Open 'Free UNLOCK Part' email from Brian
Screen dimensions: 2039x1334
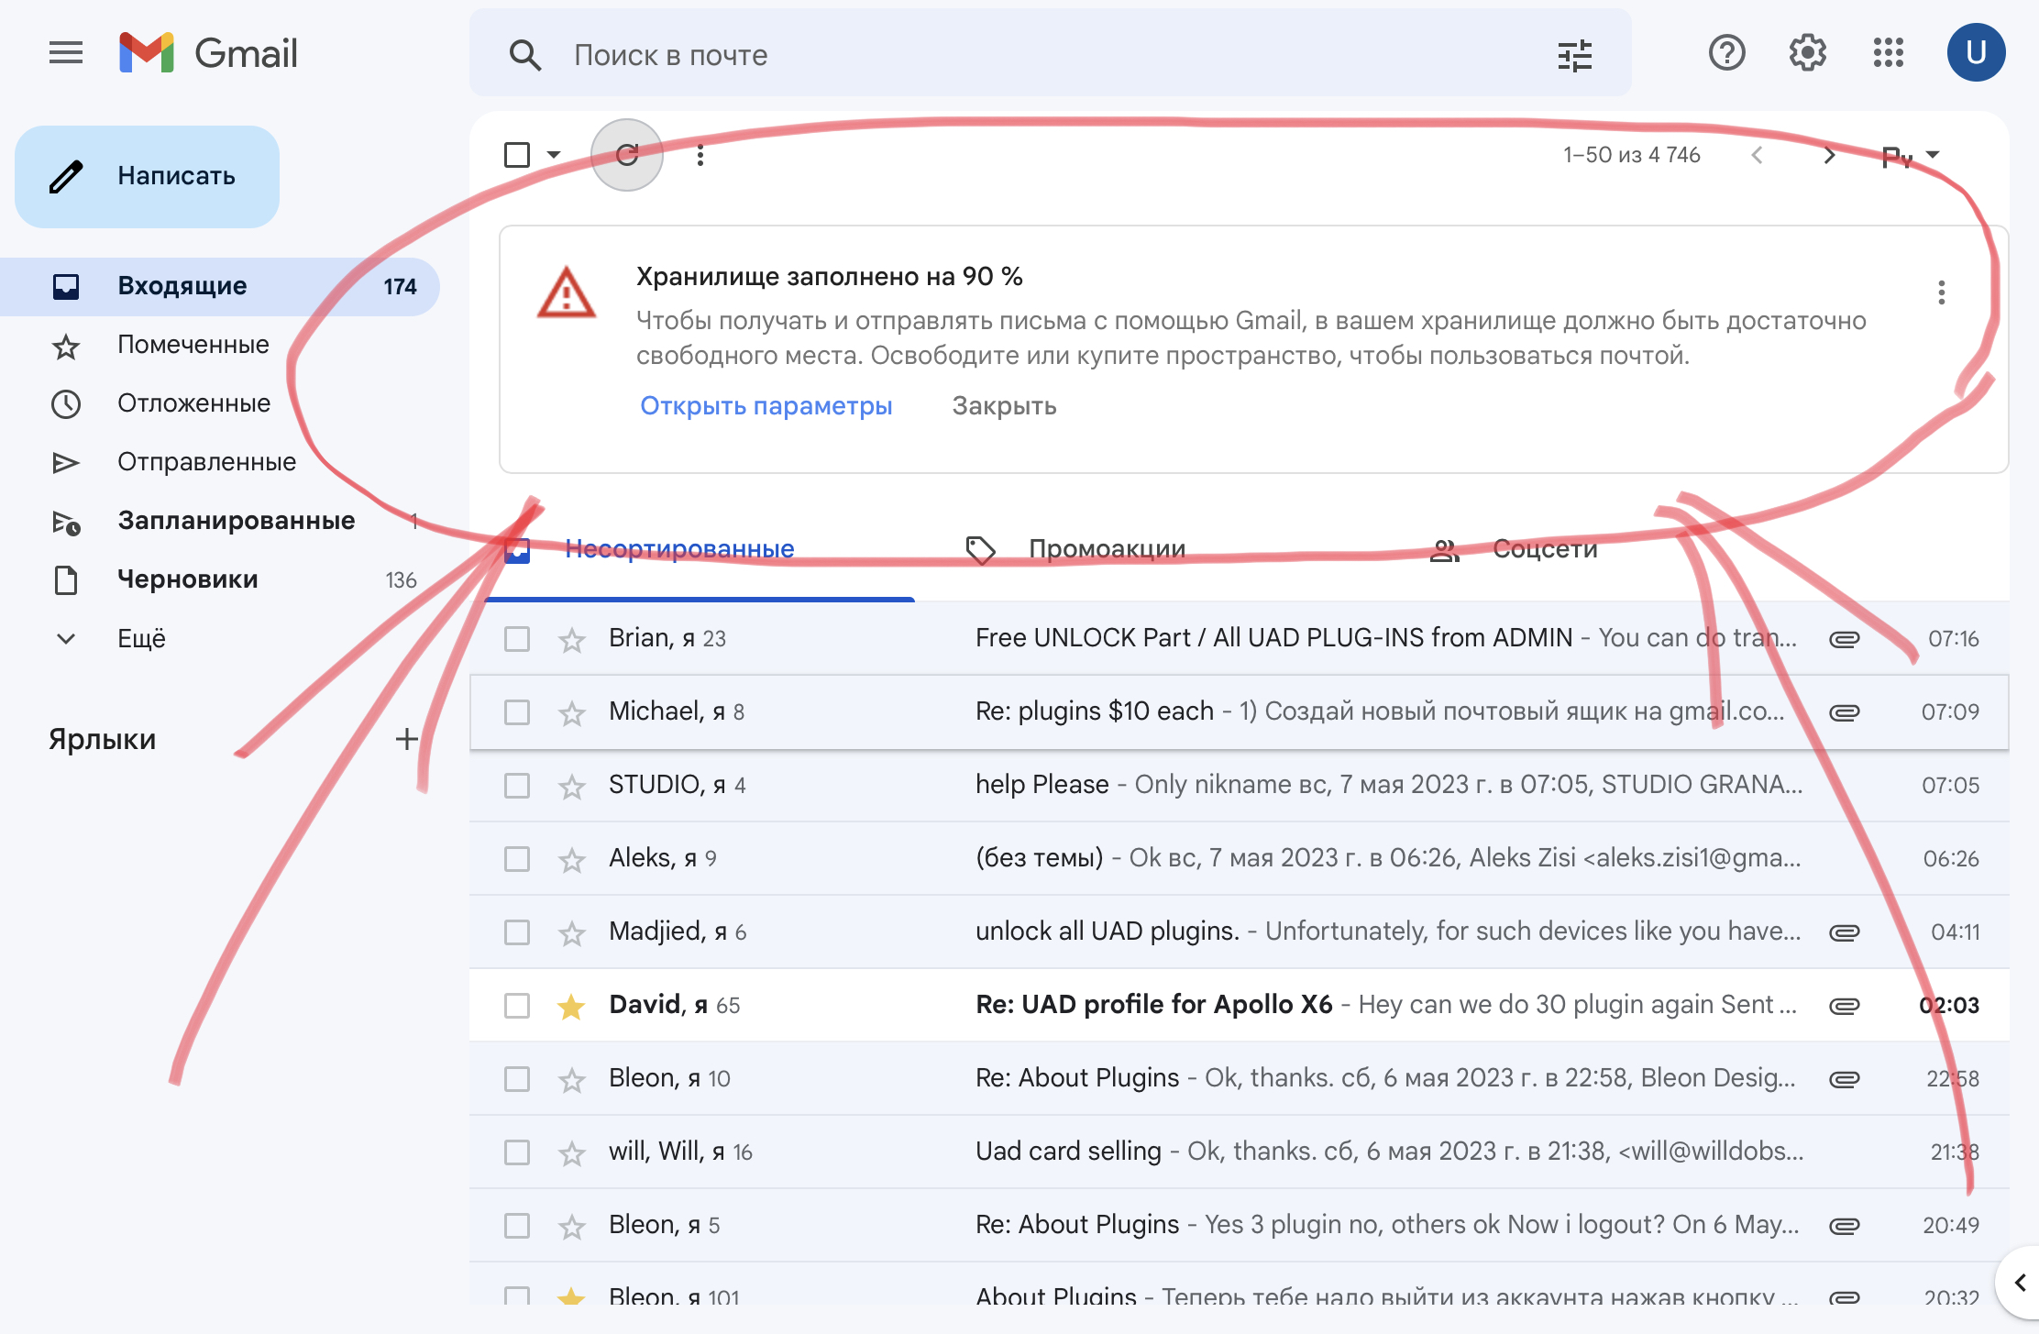tap(1238, 639)
